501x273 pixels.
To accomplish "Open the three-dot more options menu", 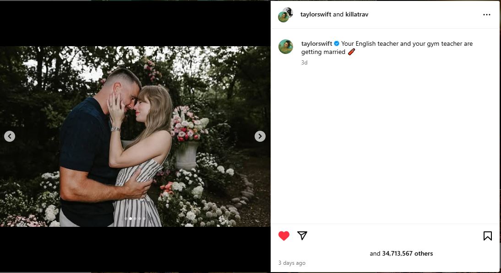I will [x=486, y=15].
